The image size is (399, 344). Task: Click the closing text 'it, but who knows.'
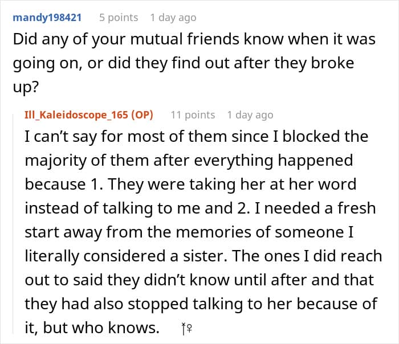pyautogui.click(x=92, y=327)
